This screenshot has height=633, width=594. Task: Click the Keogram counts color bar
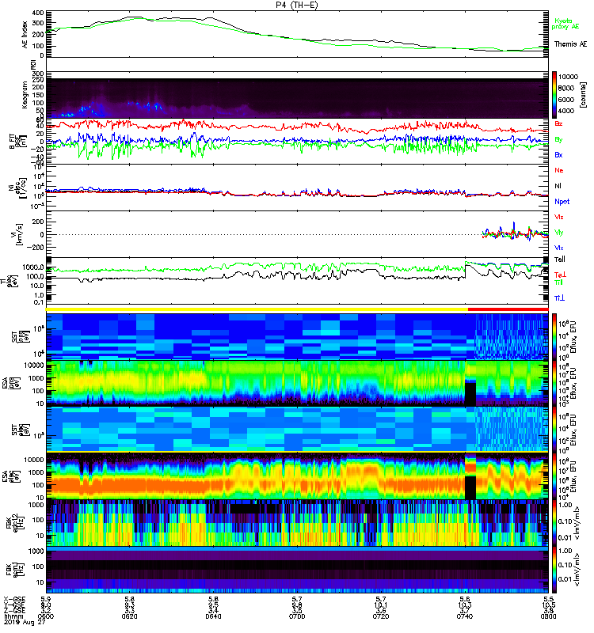click(554, 95)
